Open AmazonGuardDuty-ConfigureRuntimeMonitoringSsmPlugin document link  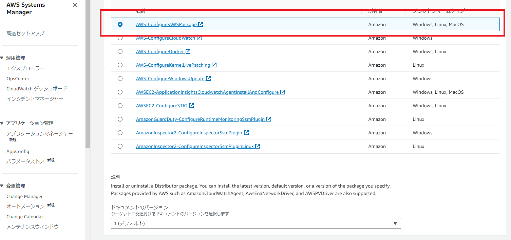tap(201, 119)
